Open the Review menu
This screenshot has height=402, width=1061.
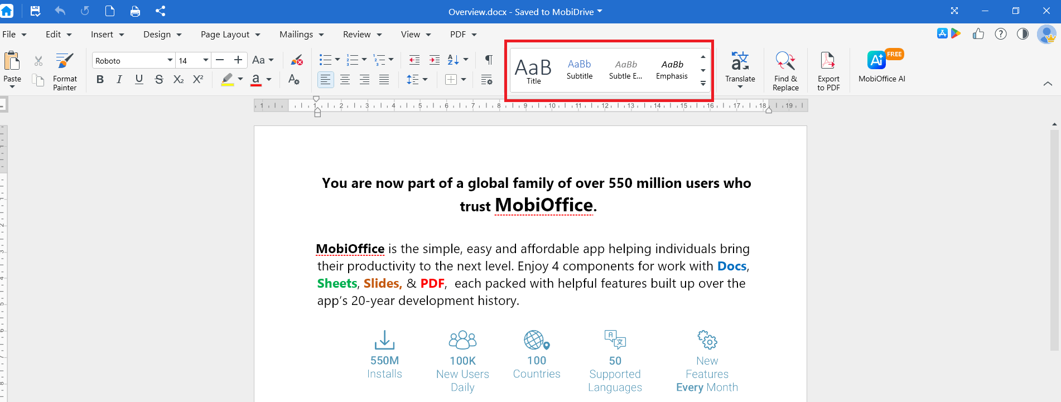(363, 35)
